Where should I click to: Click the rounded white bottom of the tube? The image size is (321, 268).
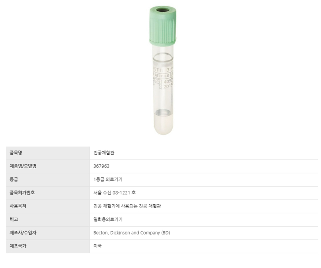click(x=163, y=126)
